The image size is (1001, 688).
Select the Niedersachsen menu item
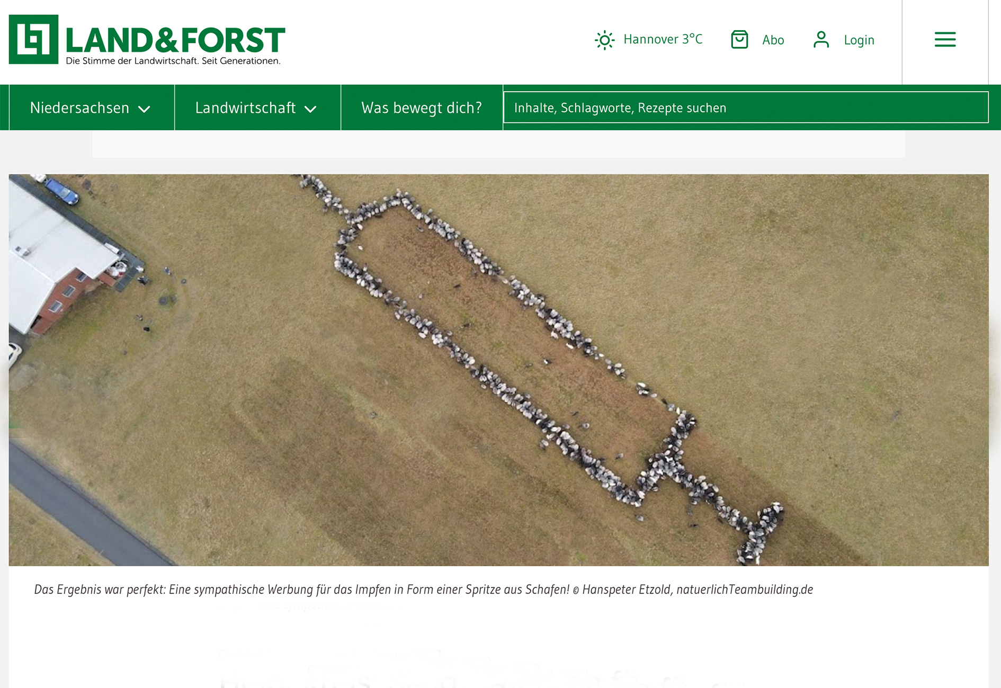[x=79, y=108]
